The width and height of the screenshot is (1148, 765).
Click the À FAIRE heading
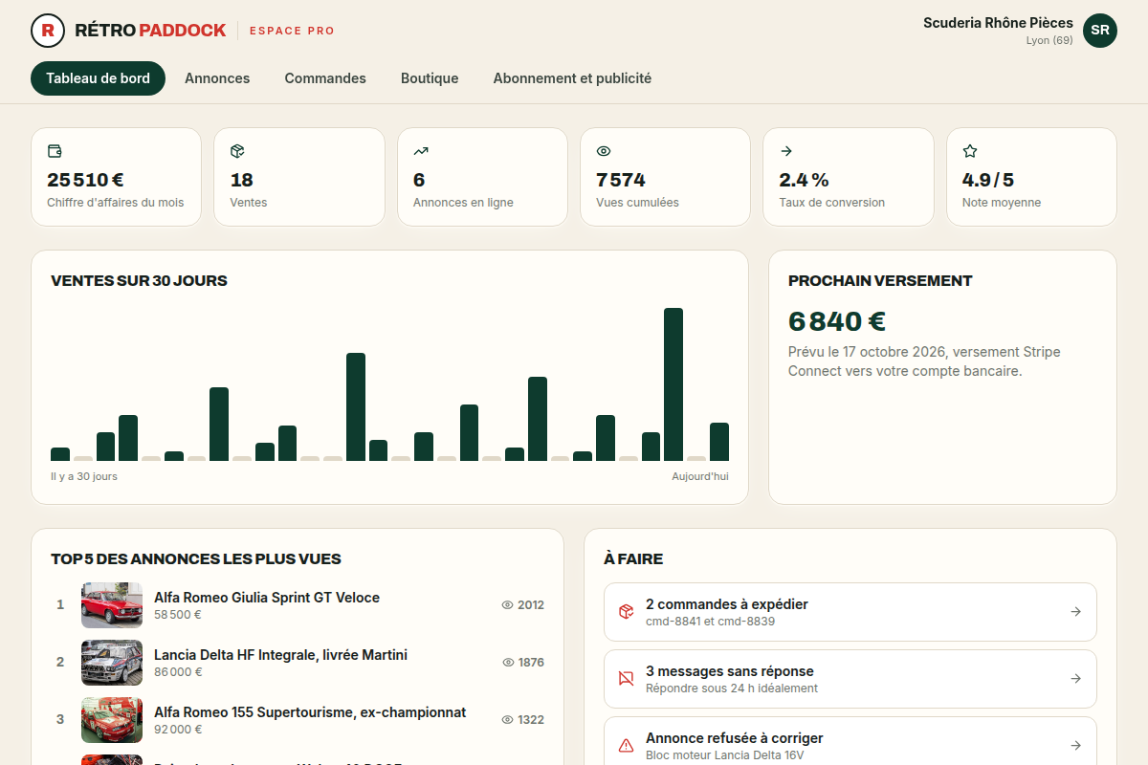tap(633, 559)
